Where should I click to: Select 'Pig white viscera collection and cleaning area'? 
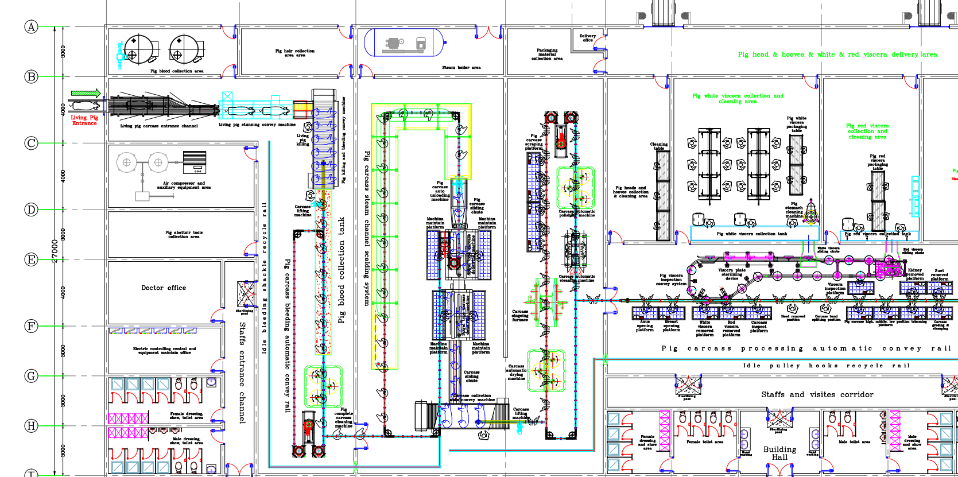[x=738, y=98]
